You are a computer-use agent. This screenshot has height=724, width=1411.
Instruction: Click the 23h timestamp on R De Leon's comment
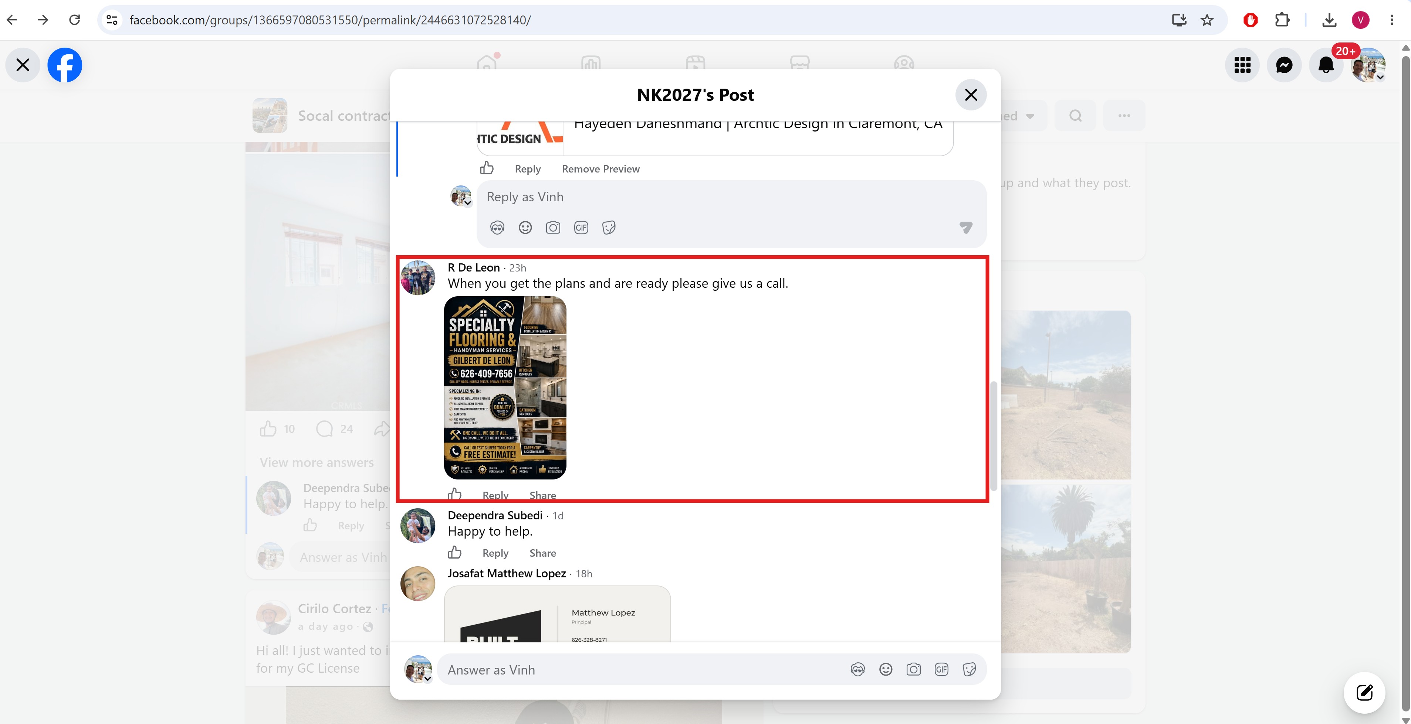(x=518, y=268)
